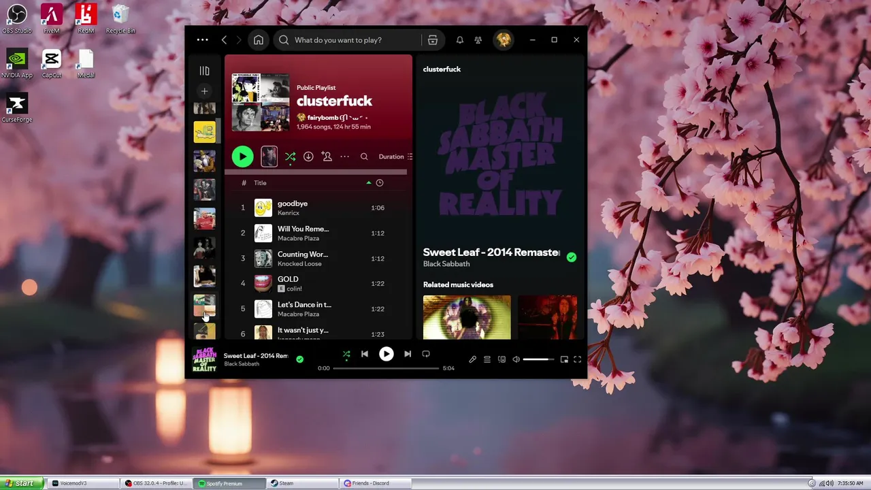The height and width of the screenshot is (490, 871).
Task: Click the Black Sabbath album thumbnail in player bar
Action: [204, 359]
